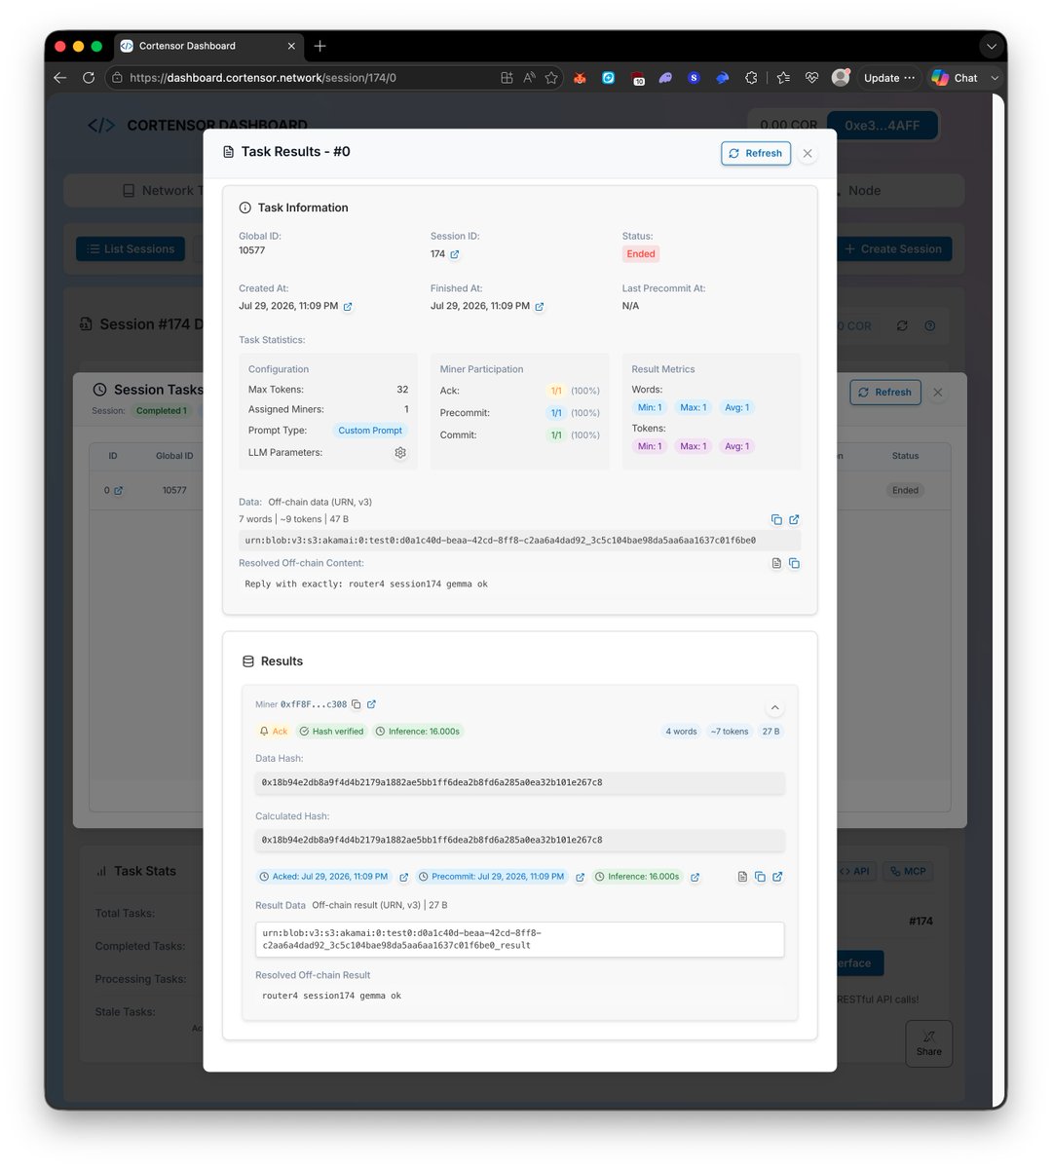Expand the tab list dropdown chevron
The width and height of the screenshot is (1052, 1169).
[991, 46]
